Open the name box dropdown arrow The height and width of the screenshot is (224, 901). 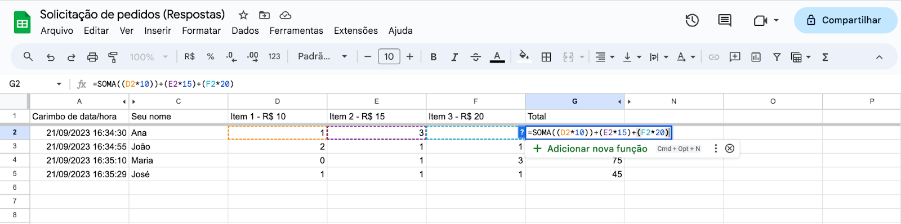pyautogui.click(x=59, y=84)
